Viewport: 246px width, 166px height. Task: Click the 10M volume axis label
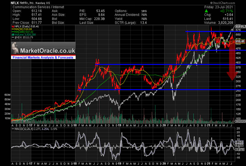point(7,118)
